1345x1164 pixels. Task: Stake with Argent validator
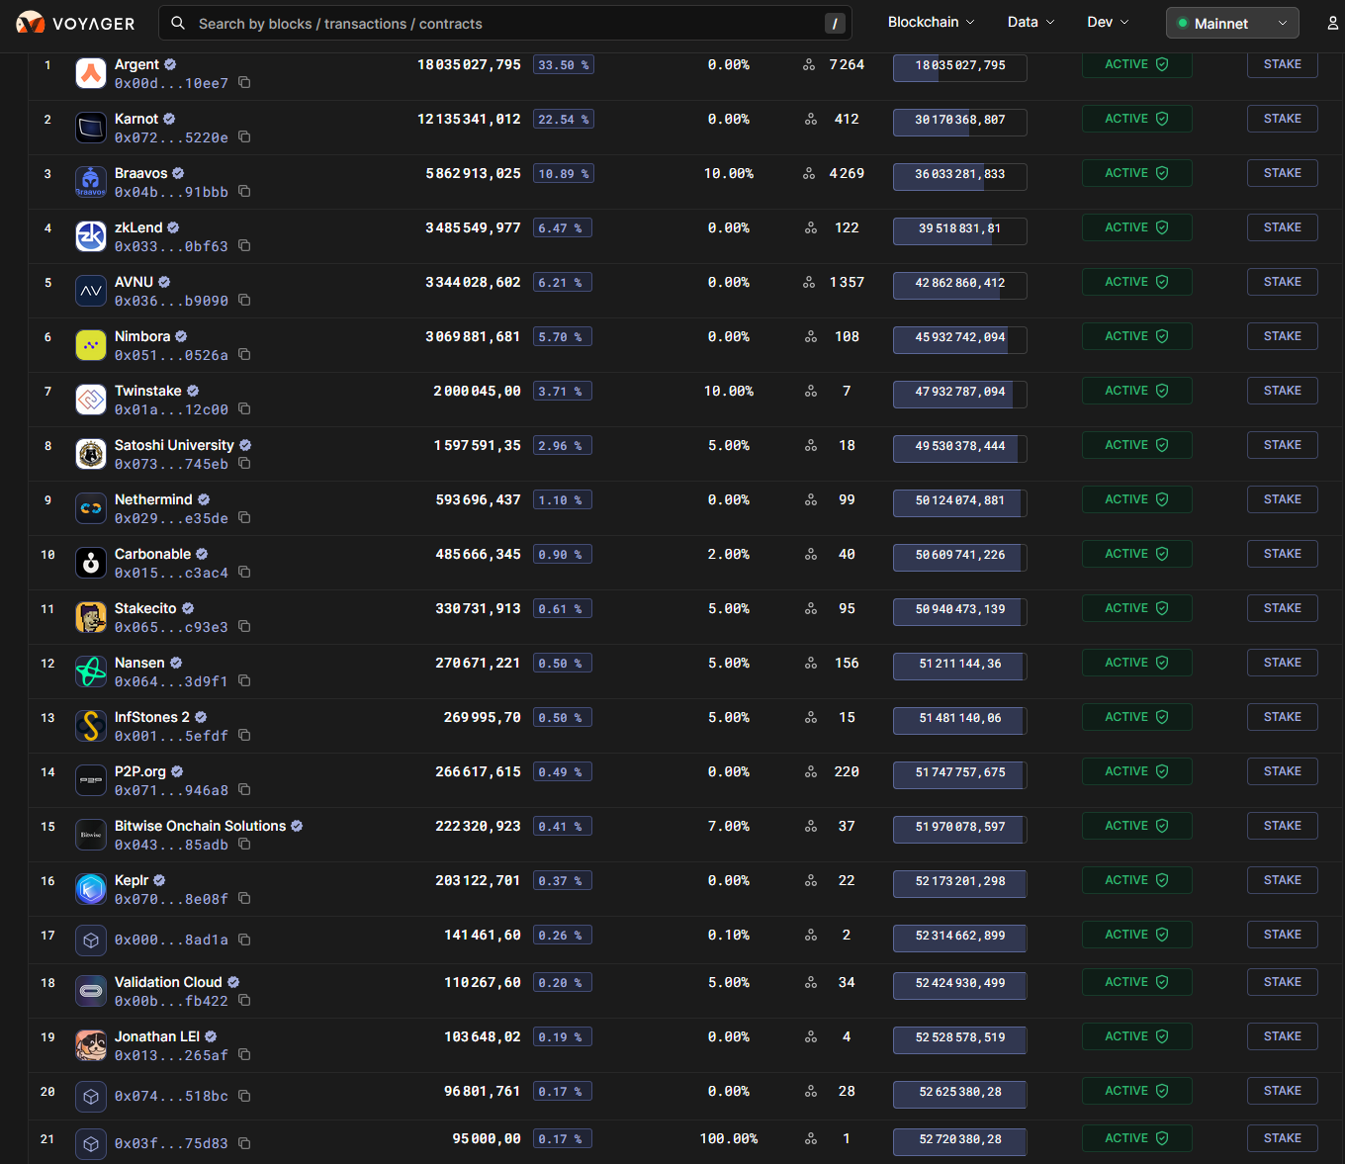pyautogui.click(x=1282, y=64)
